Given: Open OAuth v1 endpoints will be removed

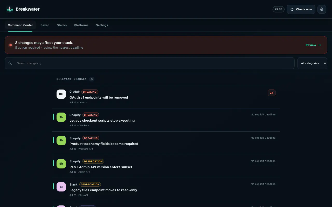Looking at the screenshot, I should 99,98.
